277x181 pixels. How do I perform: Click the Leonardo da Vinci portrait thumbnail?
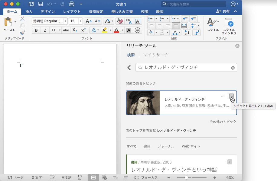[x=143, y=103]
